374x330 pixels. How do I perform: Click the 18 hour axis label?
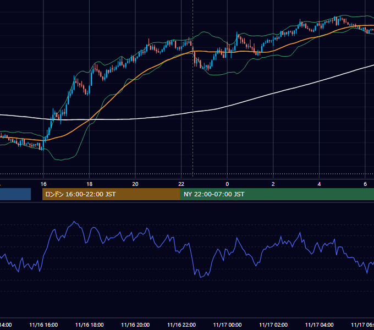tap(90, 184)
